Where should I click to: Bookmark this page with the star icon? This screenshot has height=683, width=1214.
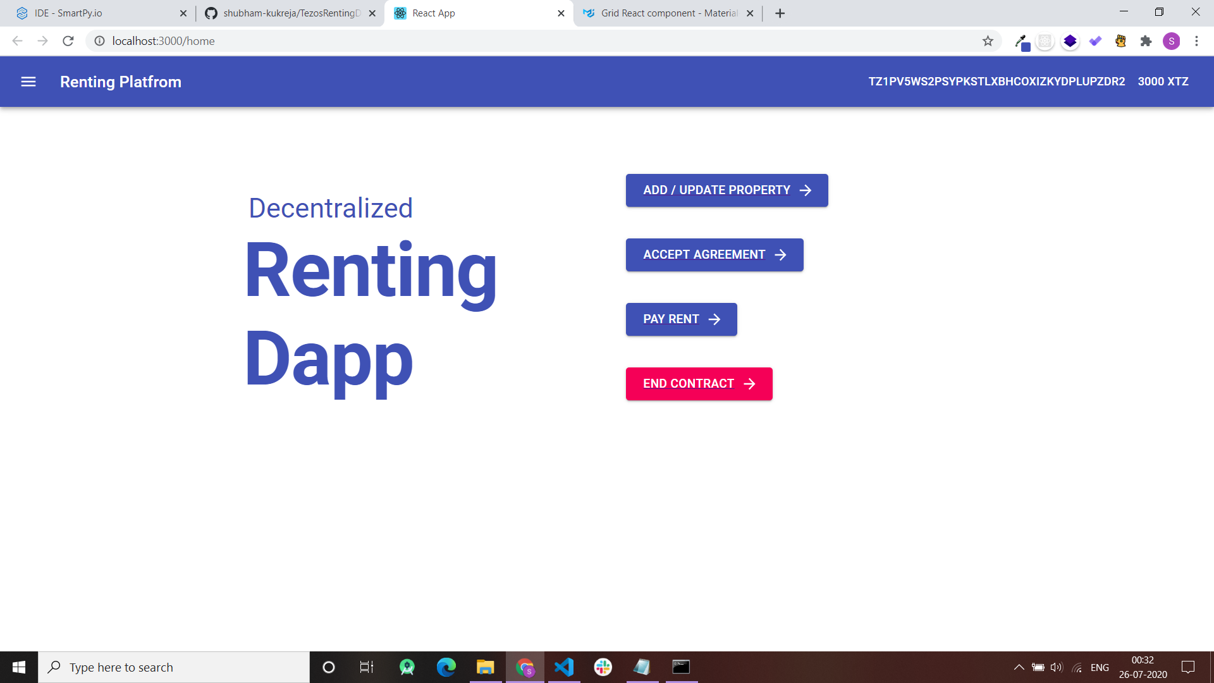pos(988,41)
